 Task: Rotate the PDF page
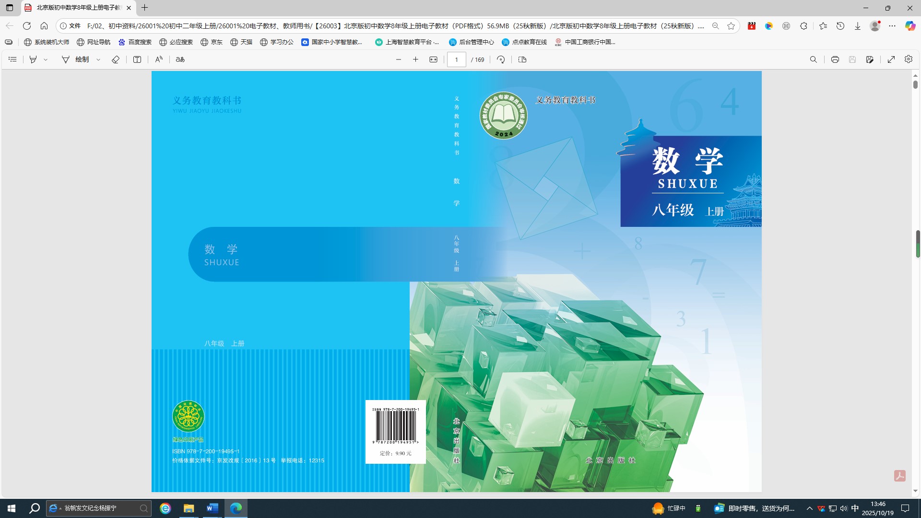[501, 59]
